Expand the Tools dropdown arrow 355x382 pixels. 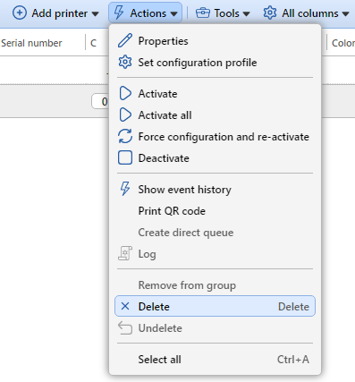click(x=246, y=14)
